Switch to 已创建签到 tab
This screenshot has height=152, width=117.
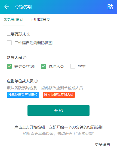click(41, 19)
